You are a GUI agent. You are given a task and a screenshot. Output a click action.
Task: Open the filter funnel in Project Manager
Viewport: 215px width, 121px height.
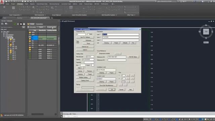[6, 24]
